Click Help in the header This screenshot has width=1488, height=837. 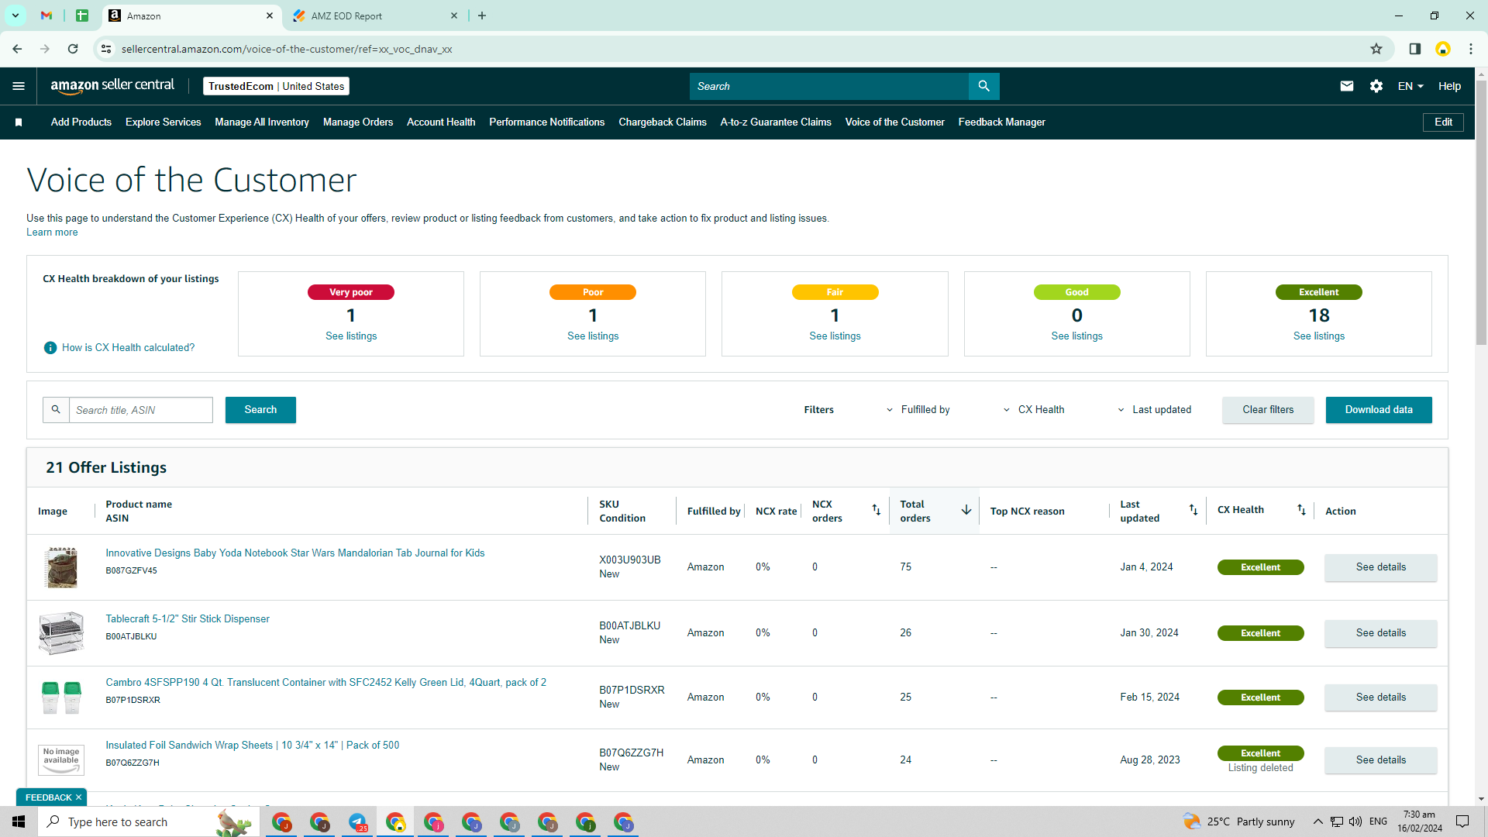point(1449,86)
